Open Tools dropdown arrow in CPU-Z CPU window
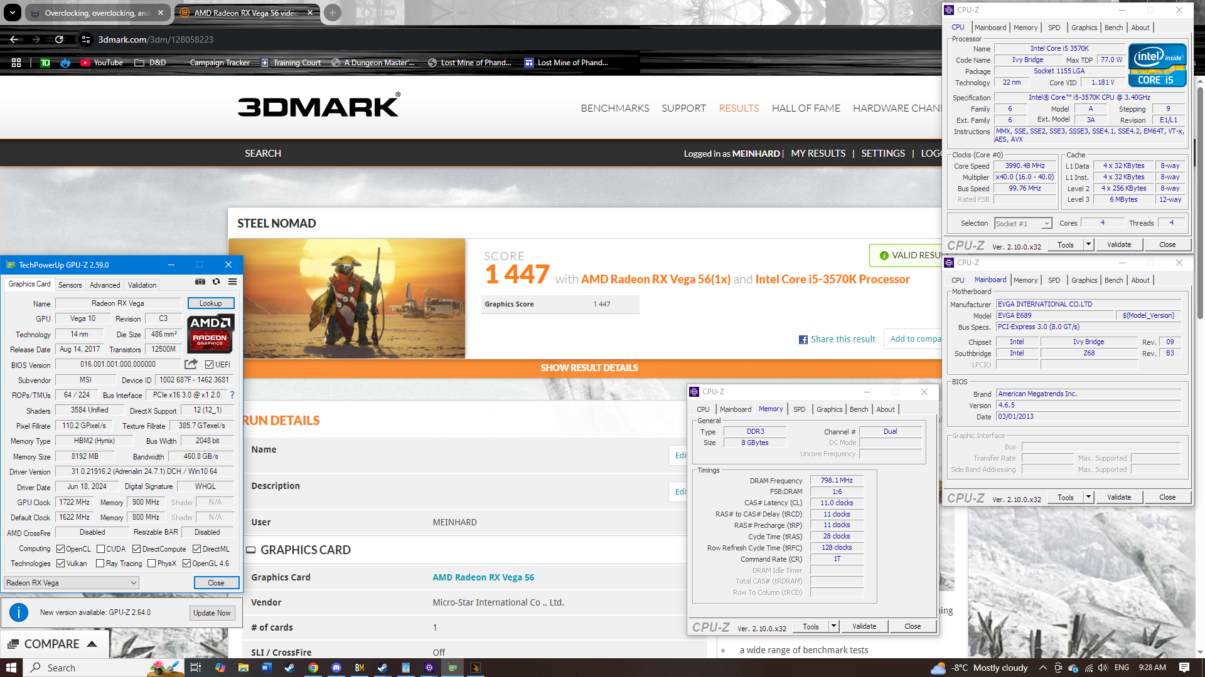The width and height of the screenshot is (1205, 677). tap(1089, 244)
